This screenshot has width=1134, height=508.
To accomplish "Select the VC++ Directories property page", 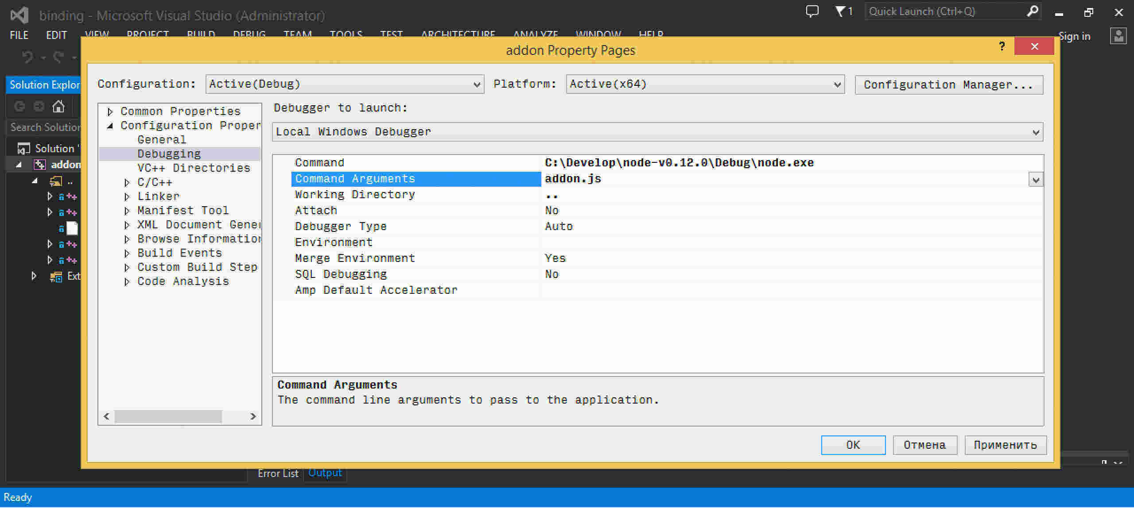I will click(x=194, y=168).
